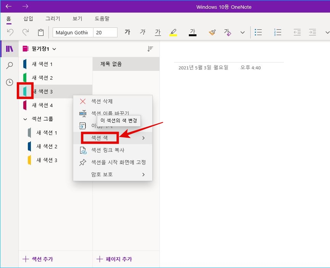Apply bold formatting (가)
The height and width of the screenshot is (268, 330).
tap(127, 32)
